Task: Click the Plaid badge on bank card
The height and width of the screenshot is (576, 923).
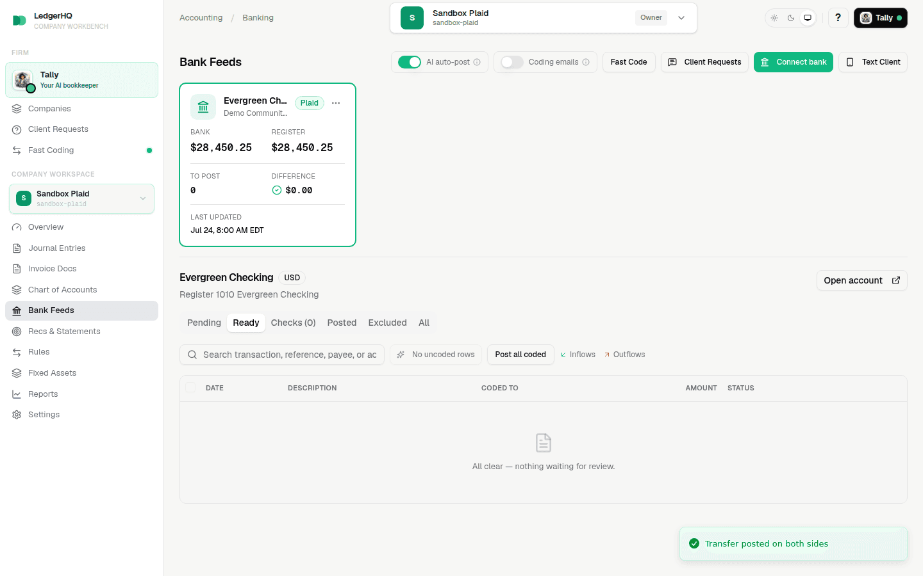Action: (x=310, y=103)
